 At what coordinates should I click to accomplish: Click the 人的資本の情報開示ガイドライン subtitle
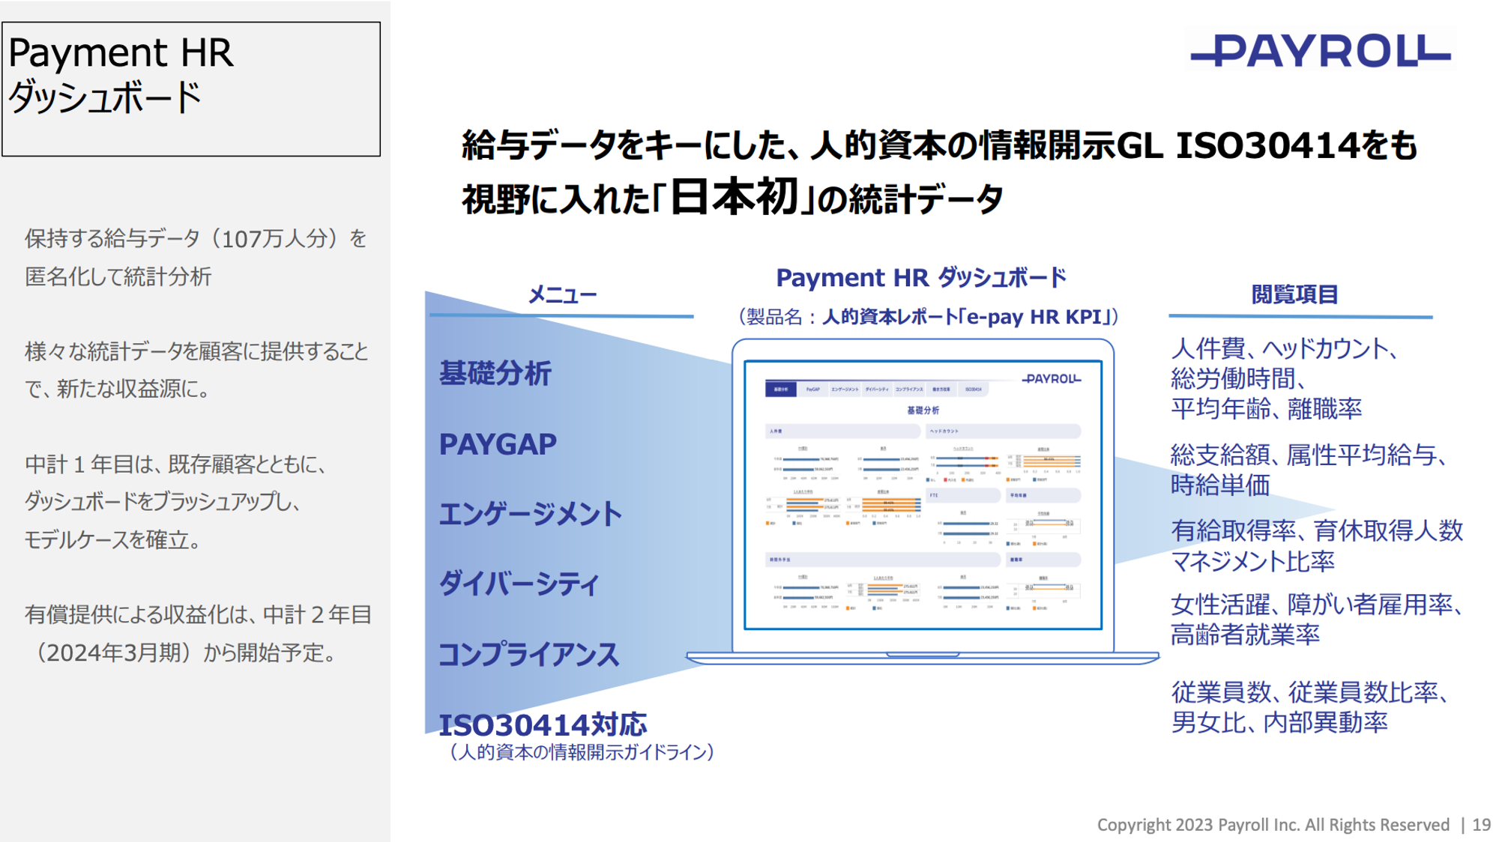click(581, 752)
